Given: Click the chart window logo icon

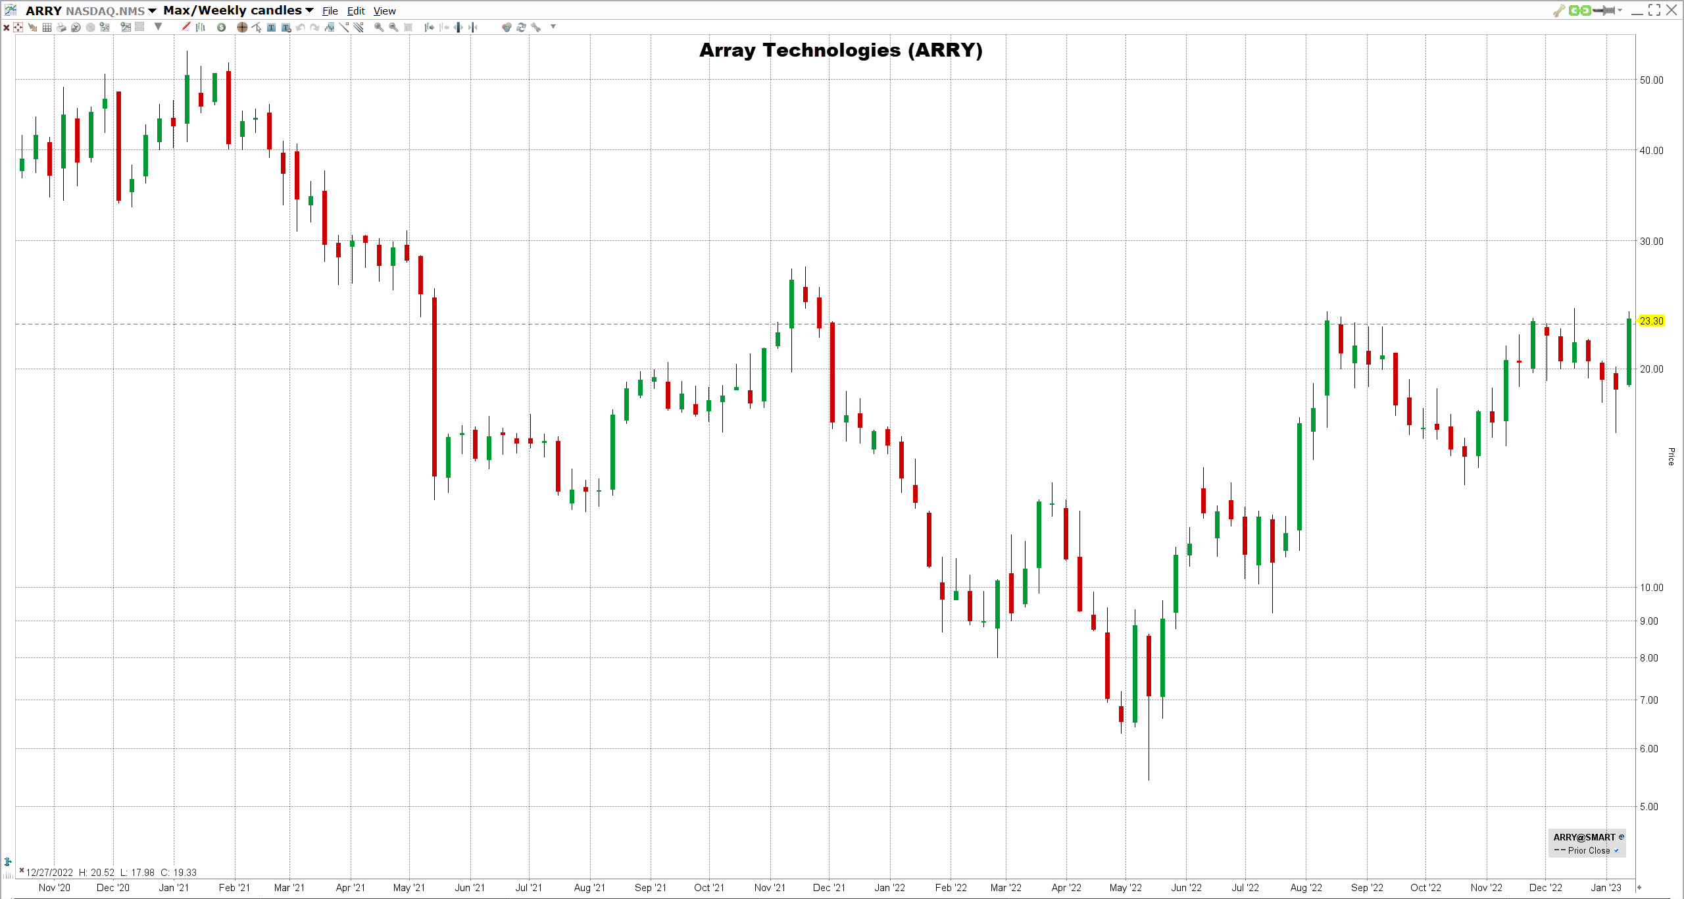Looking at the screenshot, I should [11, 10].
